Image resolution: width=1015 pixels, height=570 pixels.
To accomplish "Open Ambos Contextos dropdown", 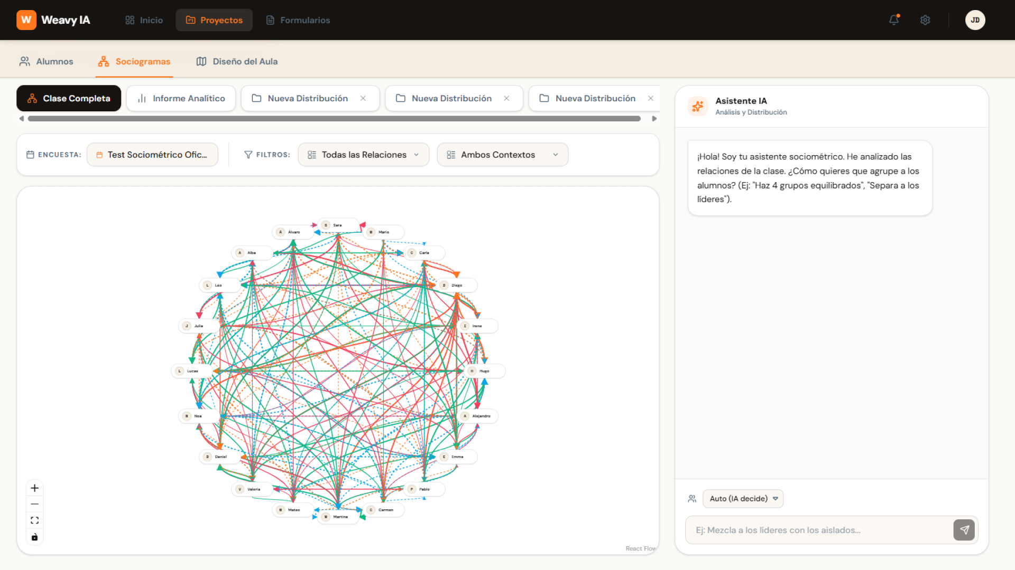I will (x=503, y=155).
